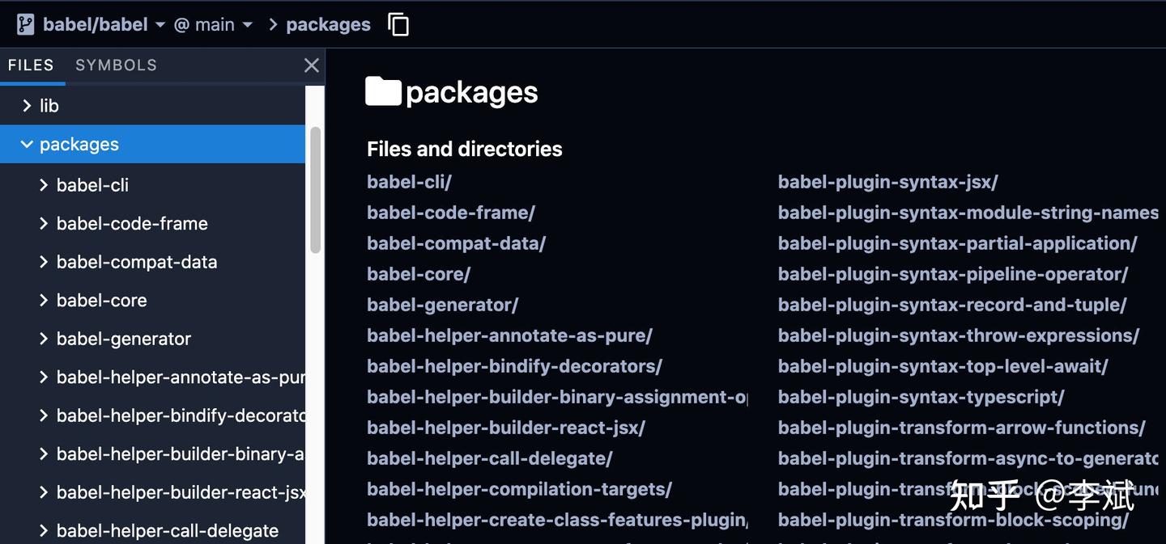This screenshot has height=544, width=1166.
Task: Click the packages folder icon in the heading
Action: pyautogui.click(x=383, y=92)
